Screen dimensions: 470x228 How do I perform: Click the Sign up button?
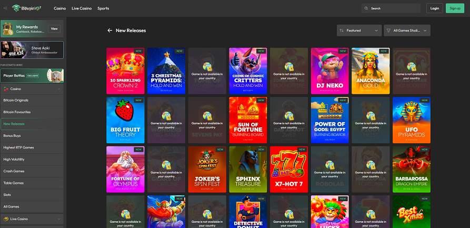coord(455,8)
